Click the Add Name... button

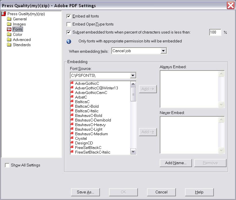[176, 163]
